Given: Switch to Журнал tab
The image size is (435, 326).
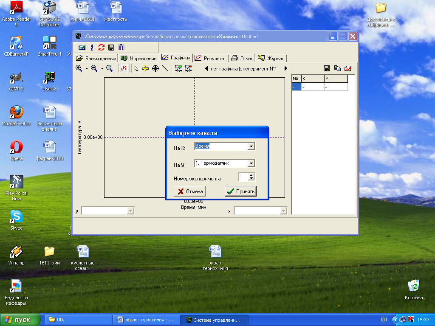Looking at the screenshot, I should click(x=271, y=58).
